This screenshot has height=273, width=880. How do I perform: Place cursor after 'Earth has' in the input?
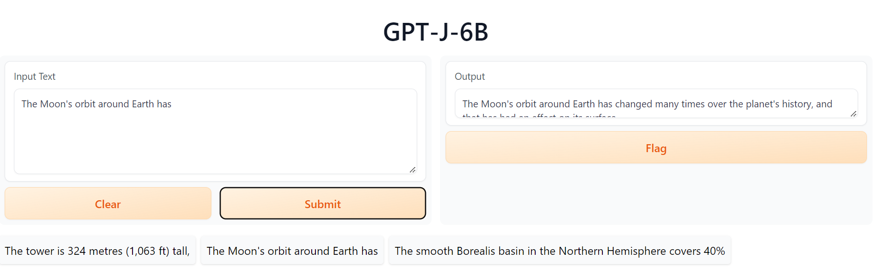coord(174,104)
